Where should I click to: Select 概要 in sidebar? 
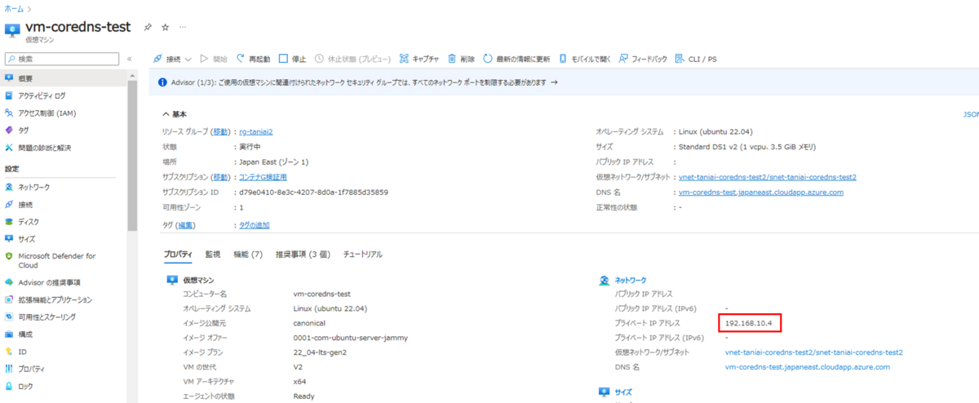click(x=64, y=78)
